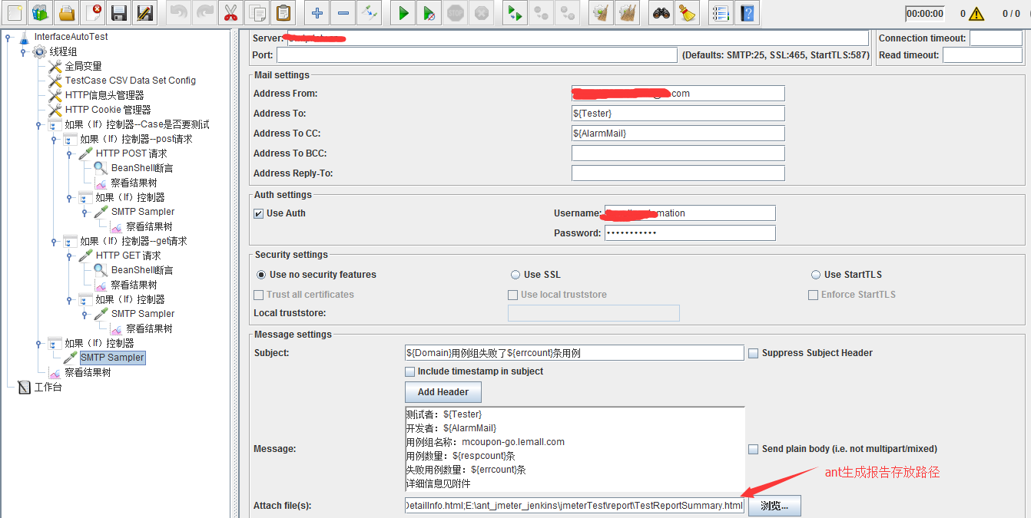Open the Search binoculars icon
Viewport: 1031px width, 518px height.
661,13
